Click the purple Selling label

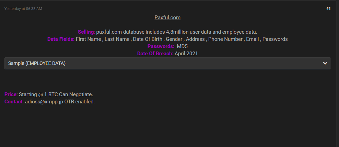point(86,32)
